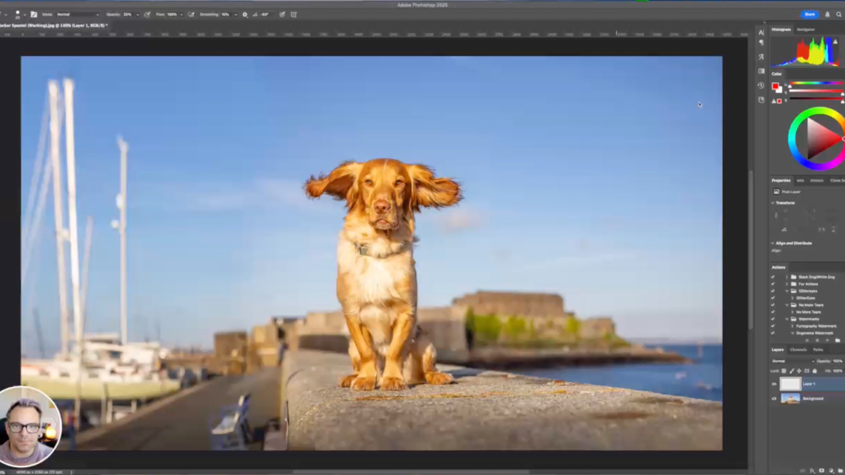Expand the Fur Actions folder
The width and height of the screenshot is (845, 475).
787,284
